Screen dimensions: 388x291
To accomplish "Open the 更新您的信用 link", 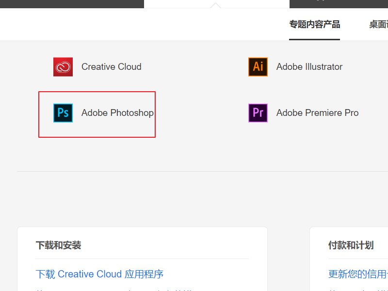I will point(358,274).
